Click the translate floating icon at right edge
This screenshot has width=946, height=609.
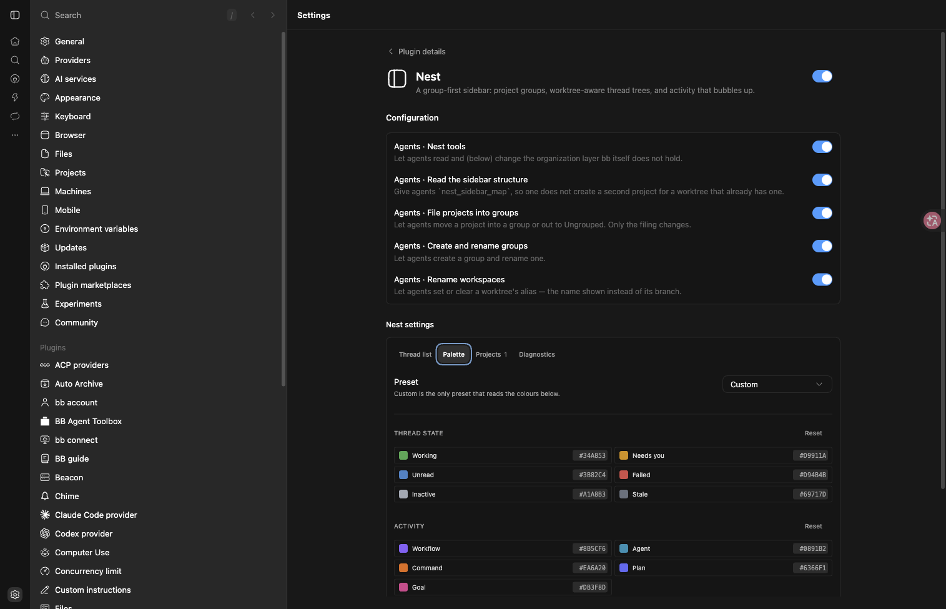(932, 220)
